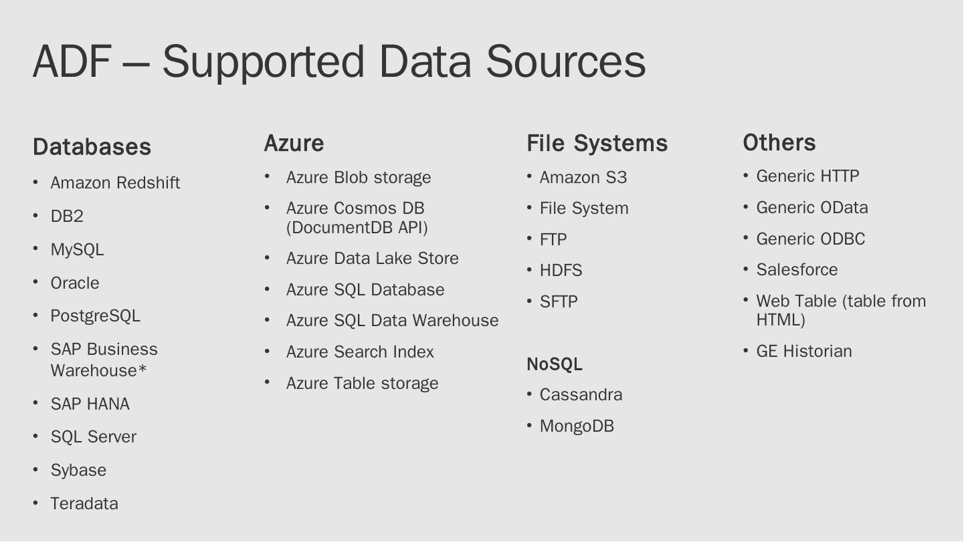Screen dimensions: 964x542
Task: Click the Others column heading
Action: [779, 142]
